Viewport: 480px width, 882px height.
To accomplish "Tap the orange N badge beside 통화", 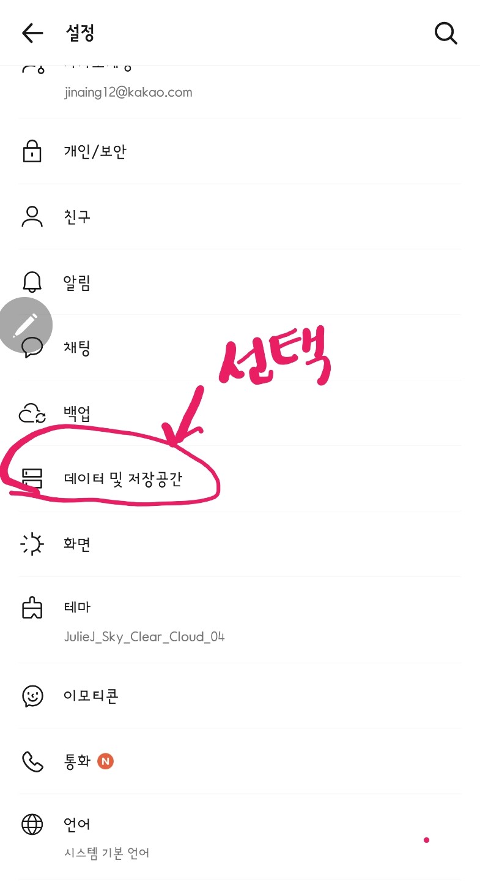I will (106, 761).
